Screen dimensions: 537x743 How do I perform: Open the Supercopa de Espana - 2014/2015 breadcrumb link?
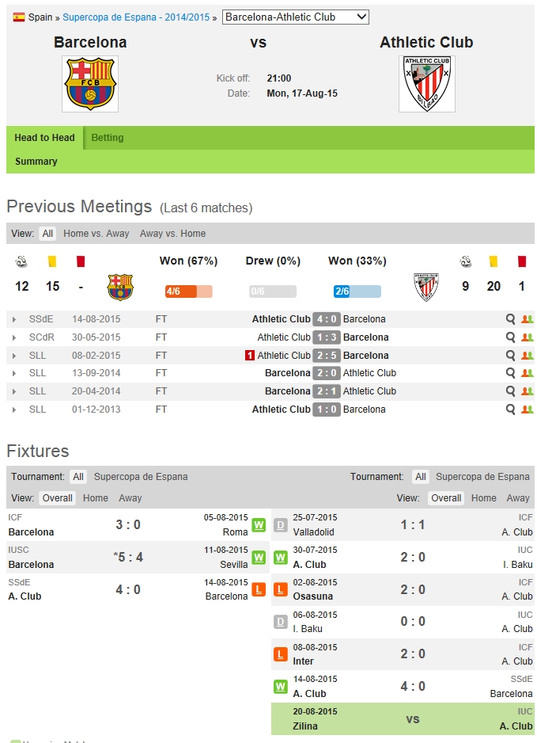[x=136, y=17]
